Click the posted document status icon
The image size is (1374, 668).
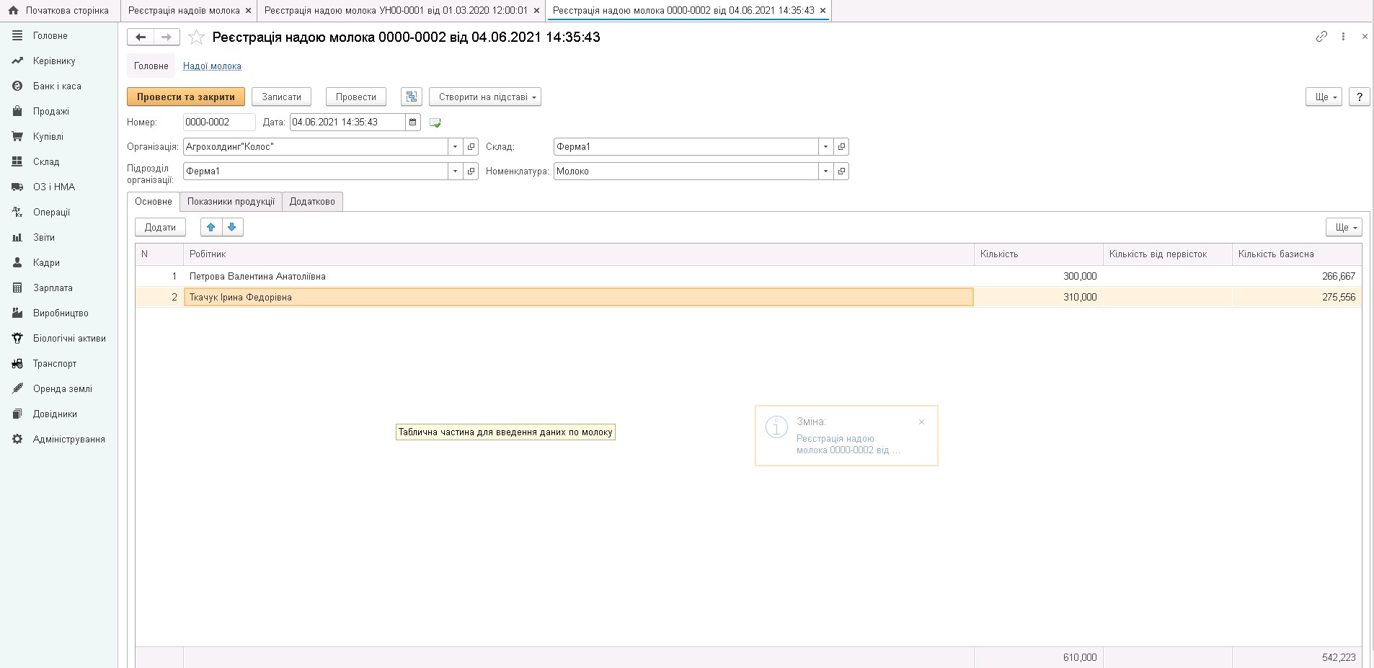pos(435,123)
